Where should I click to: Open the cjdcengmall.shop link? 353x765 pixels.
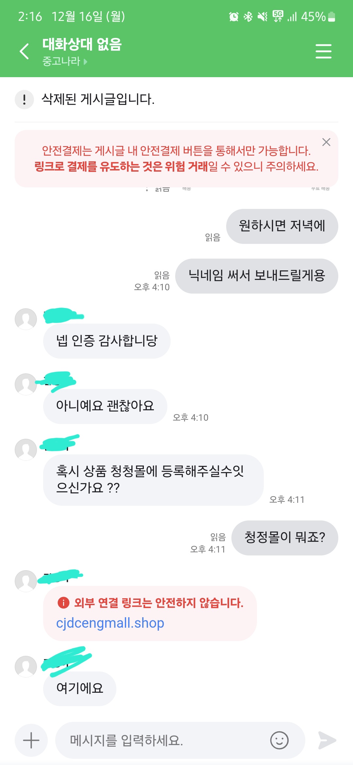tap(110, 623)
